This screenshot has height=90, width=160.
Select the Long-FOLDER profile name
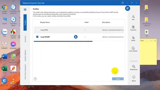pyautogui.click(x=45, y=37)
